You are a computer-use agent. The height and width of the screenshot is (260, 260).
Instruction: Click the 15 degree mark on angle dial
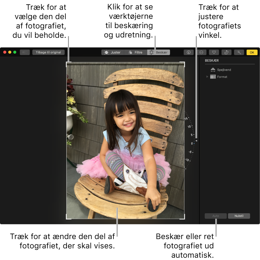(187, 118)
